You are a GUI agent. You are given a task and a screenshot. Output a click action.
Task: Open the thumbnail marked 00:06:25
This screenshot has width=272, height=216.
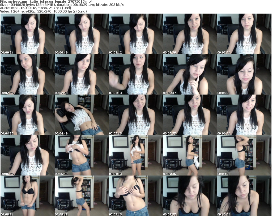pyautogui.click(x=27, y=155)
